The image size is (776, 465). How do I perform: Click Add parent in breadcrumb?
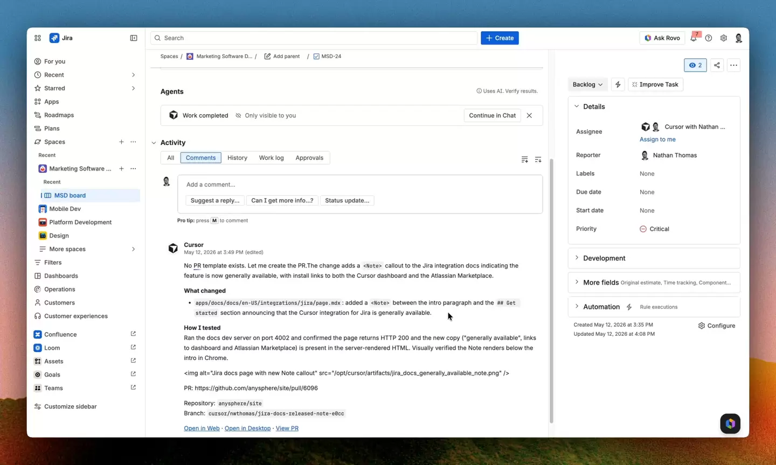coord(282,57)
